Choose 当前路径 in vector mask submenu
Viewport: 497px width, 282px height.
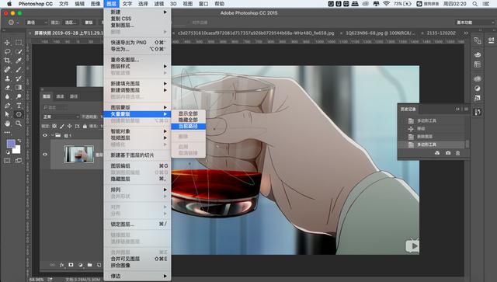(x=188, y=127)
